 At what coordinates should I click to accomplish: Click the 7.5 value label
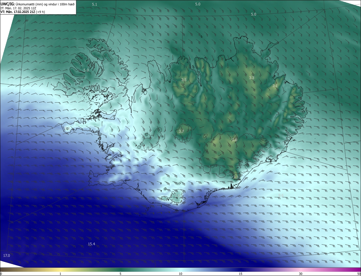[177, 195]
